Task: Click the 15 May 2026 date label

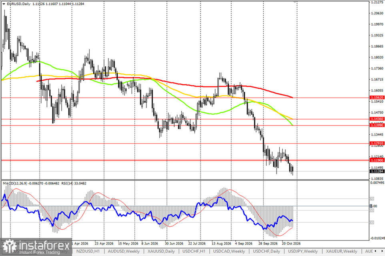Action: pos(128,244)
